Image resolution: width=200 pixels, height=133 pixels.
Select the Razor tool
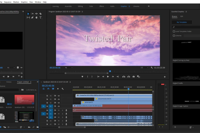click(x=40, y=14)
